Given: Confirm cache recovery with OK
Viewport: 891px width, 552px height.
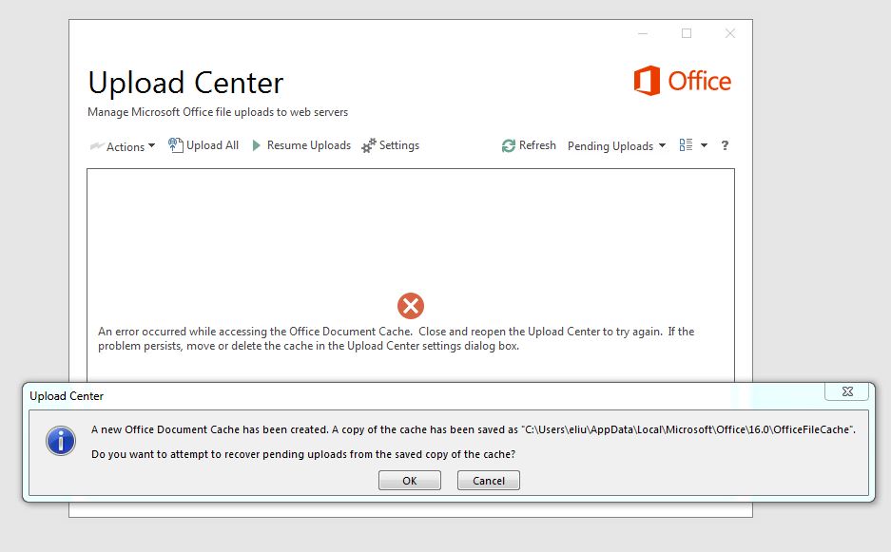Looking at the screenshot, I should point(409,480).
